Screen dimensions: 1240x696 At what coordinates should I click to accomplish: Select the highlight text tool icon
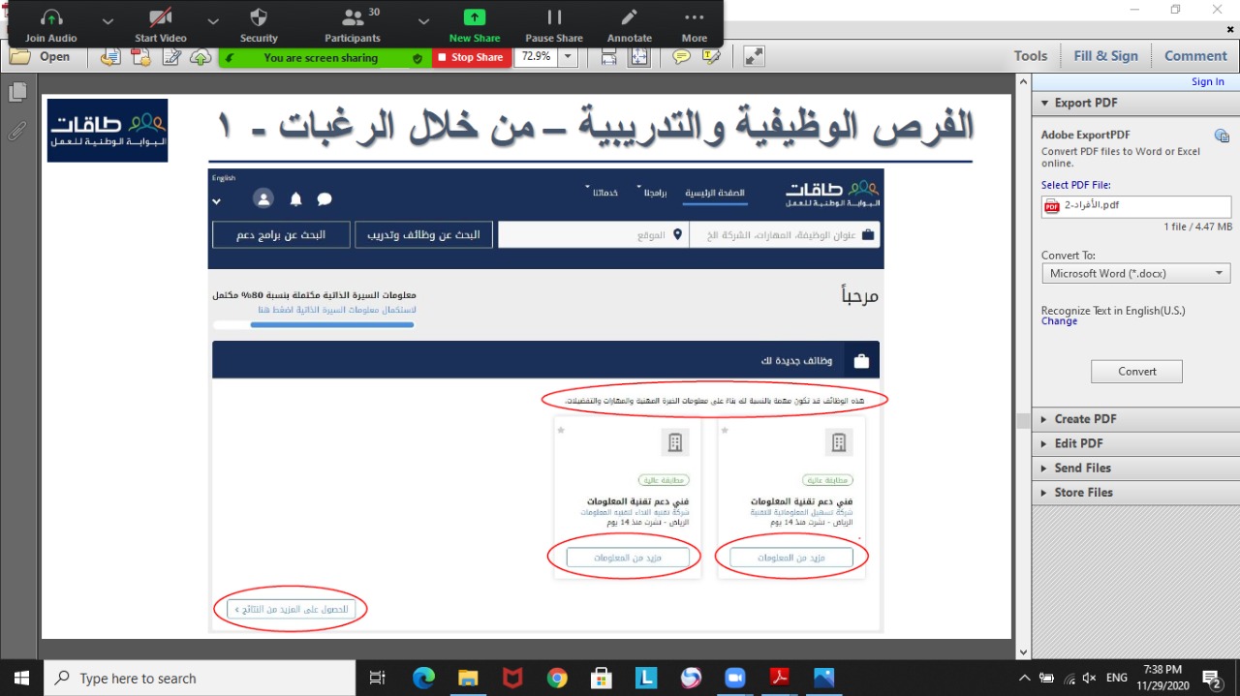(x=712, y=57)
